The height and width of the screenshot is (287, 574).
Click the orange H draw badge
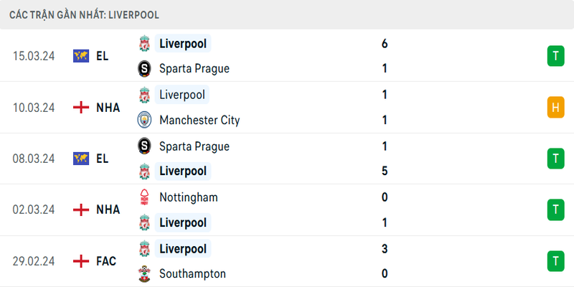[x=555, y=108]
